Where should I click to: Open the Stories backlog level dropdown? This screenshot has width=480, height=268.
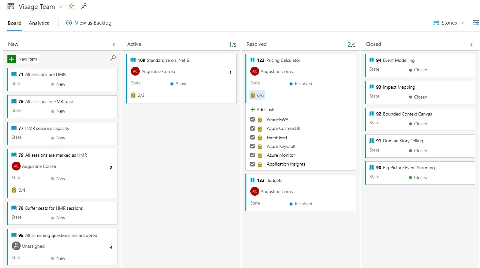449,23
